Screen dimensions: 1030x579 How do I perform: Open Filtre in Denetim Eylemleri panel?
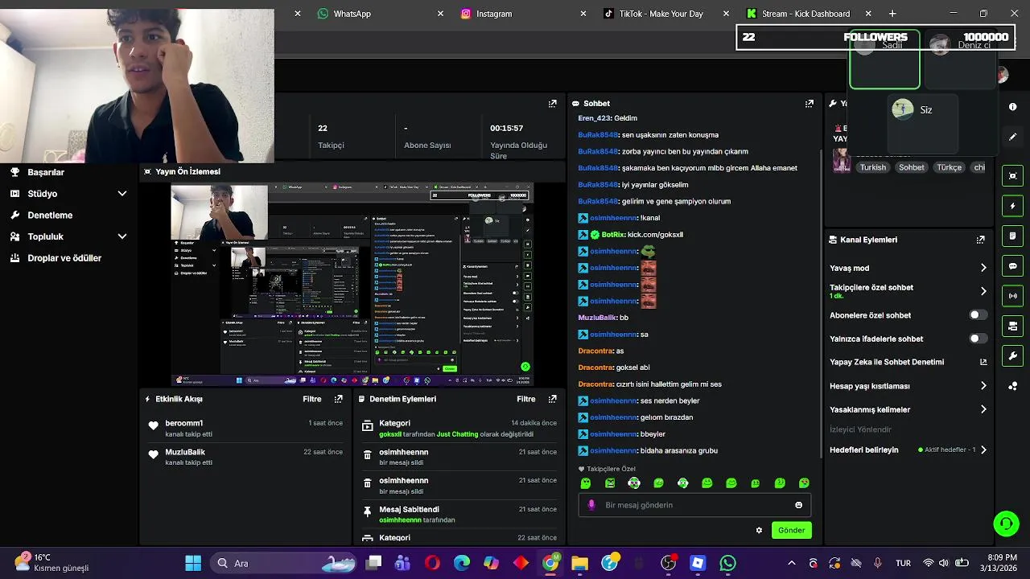coord(526,399)
